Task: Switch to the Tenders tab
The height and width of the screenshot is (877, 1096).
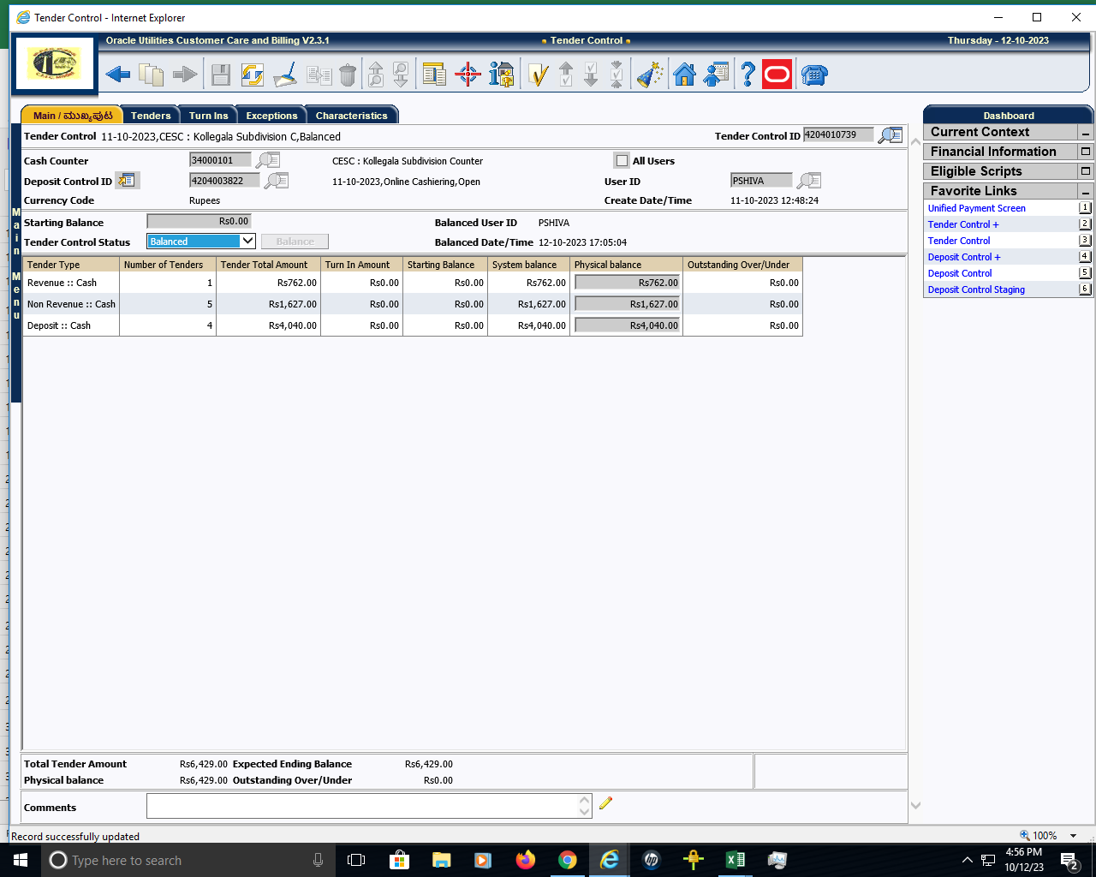Action: coord(151,116)
